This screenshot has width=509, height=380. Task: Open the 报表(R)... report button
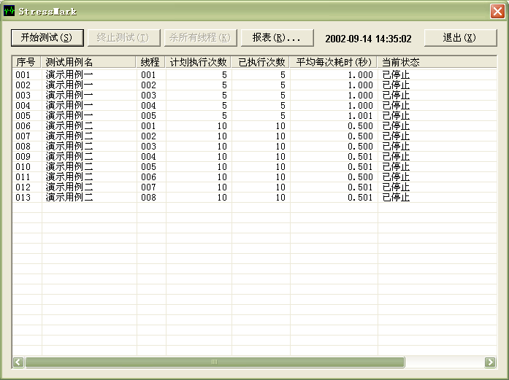tap(277, 38)
